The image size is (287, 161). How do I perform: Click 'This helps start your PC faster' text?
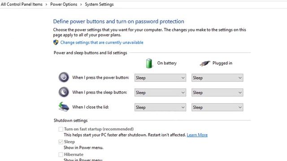point(125,135)
